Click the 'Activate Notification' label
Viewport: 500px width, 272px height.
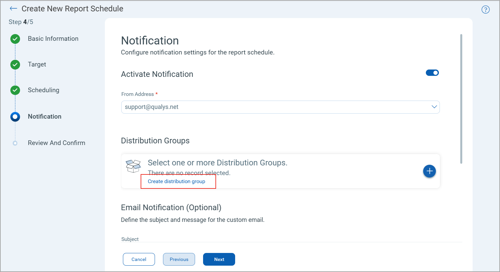click(157, 74)
